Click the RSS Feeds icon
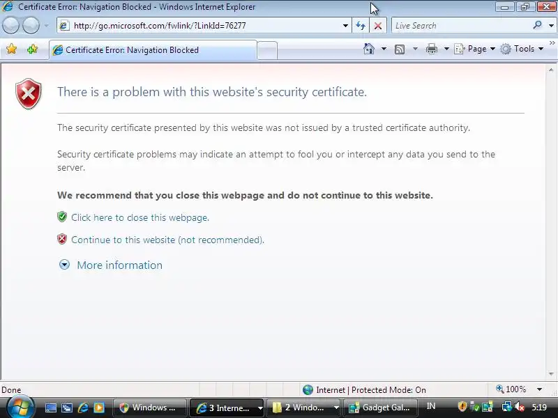Screen dimensions: 558x418 (x=400, y=49)
